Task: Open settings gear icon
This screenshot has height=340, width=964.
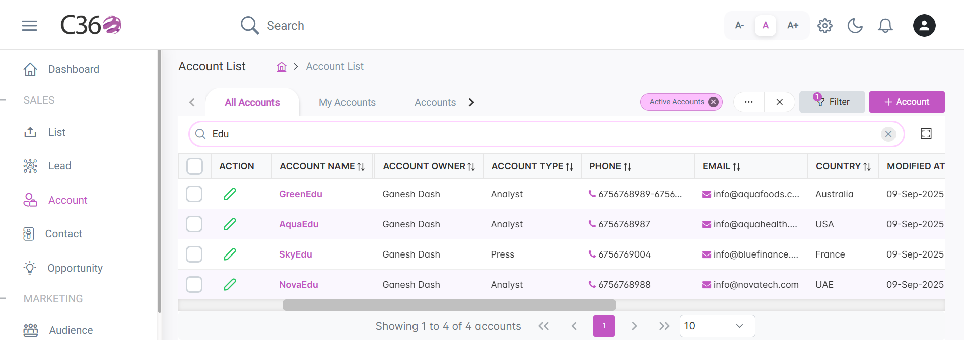Action: tap(825, 26)
